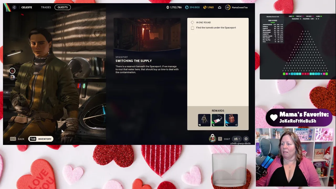Toggle the Find the tunnels objective checkbox
The width and height of the screenshot is (336, 189).
[x=192, y=28]
